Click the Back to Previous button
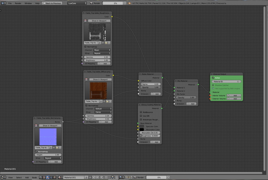 point(53,3)
